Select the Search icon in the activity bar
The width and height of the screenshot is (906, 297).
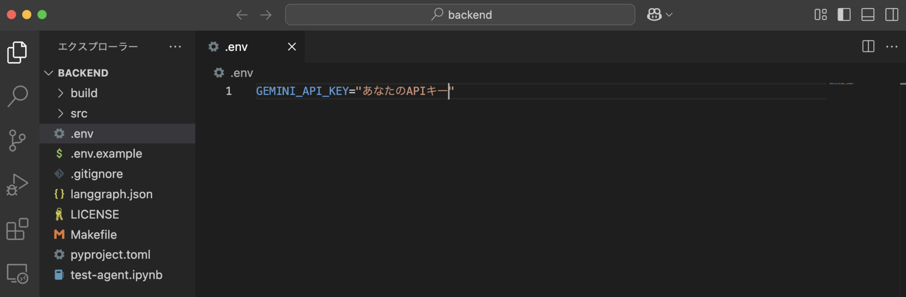pos(17,96)
